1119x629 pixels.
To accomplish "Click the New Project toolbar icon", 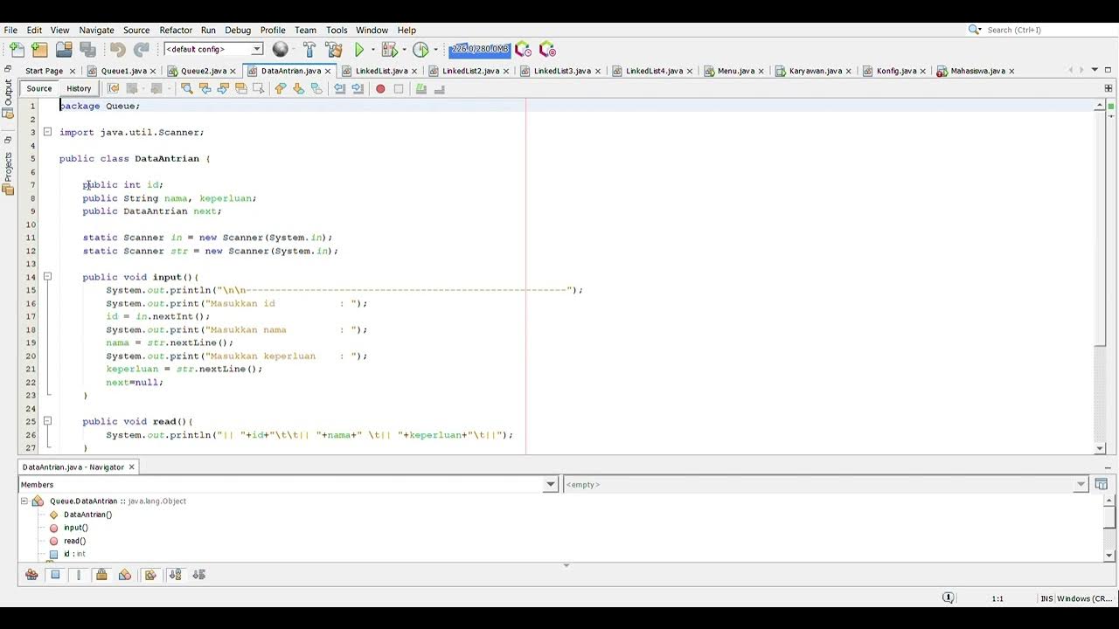I will [x=39, y=50].
